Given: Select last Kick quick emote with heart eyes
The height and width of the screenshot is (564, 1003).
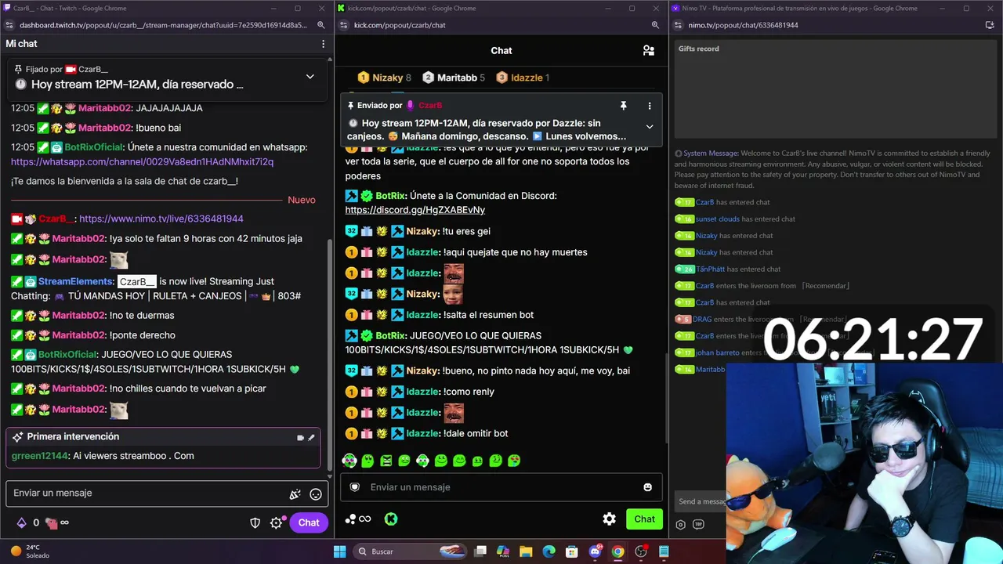Looking at the screenshot, I should pos(514,461).
